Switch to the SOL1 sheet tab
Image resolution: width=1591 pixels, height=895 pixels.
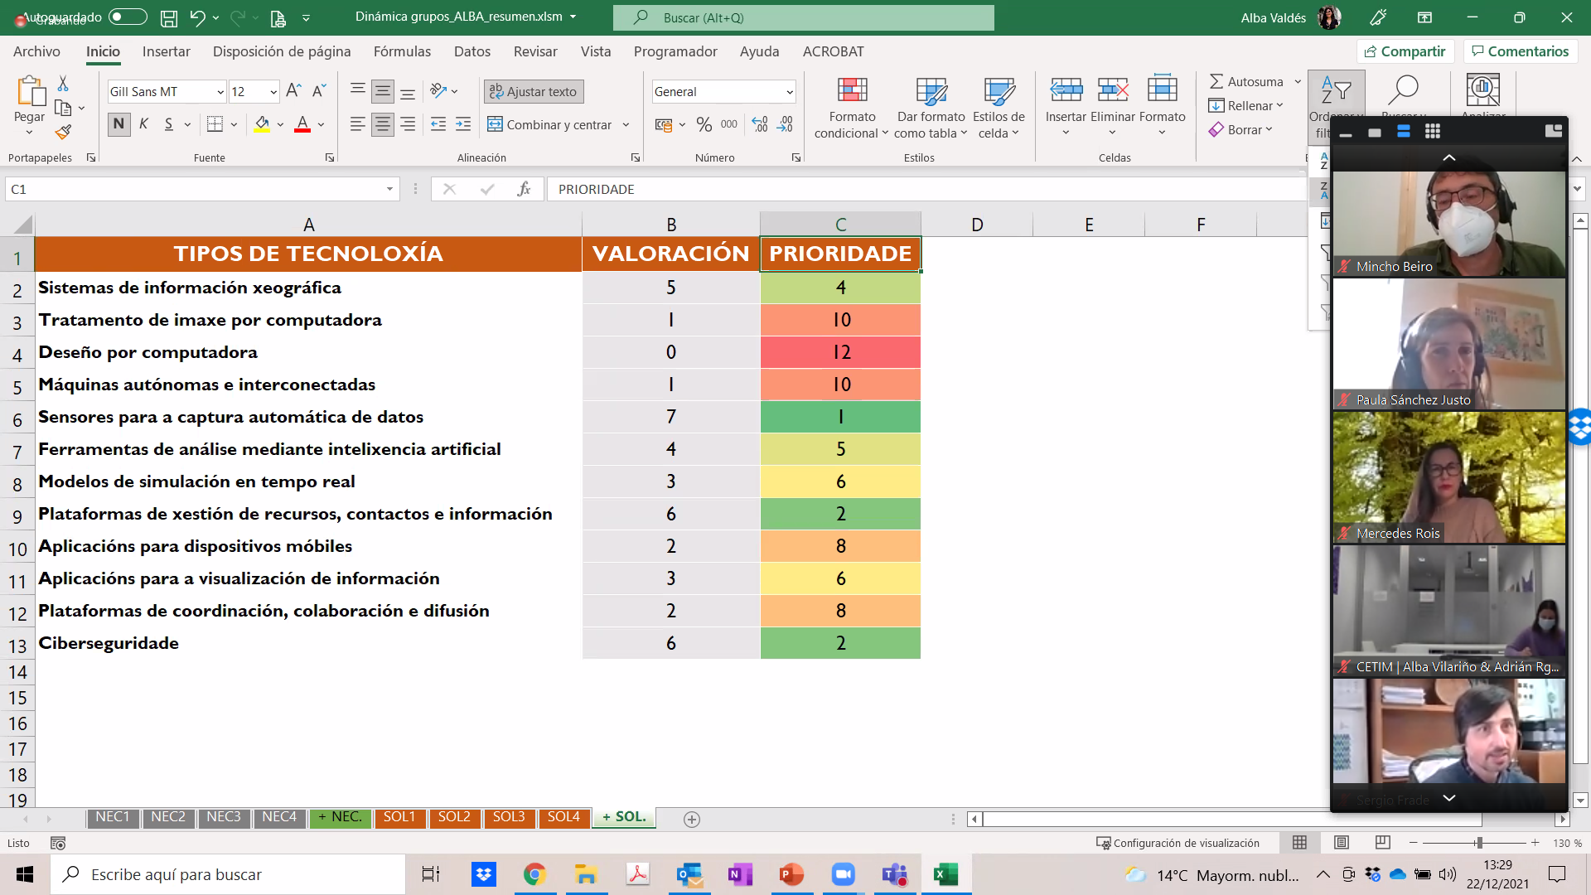pos(399,817)
